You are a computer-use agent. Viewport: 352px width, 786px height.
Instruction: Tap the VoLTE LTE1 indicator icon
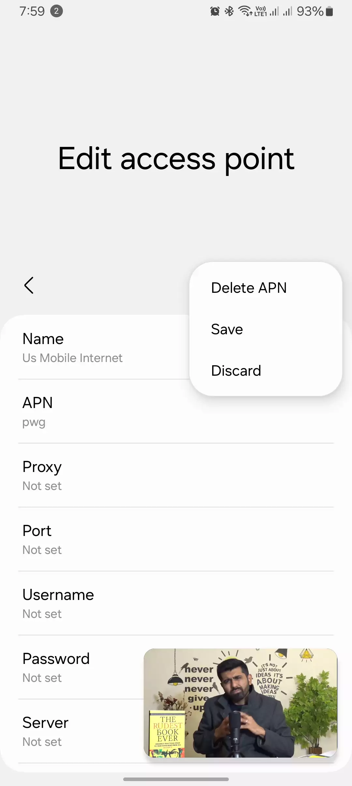click(260, 11)
